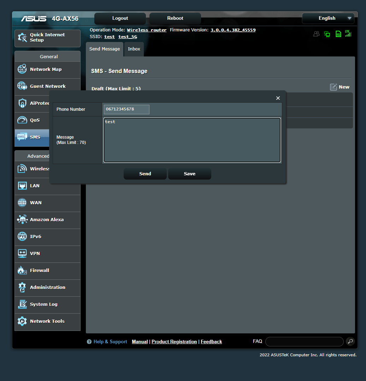Open the Network Map menu item

point(47,69)
